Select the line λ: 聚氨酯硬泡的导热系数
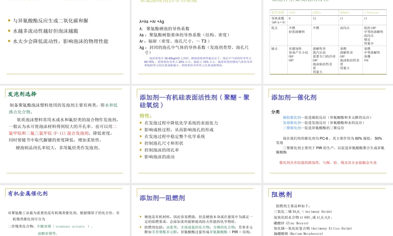Screen dimensions: 393x236 [164, 29]
